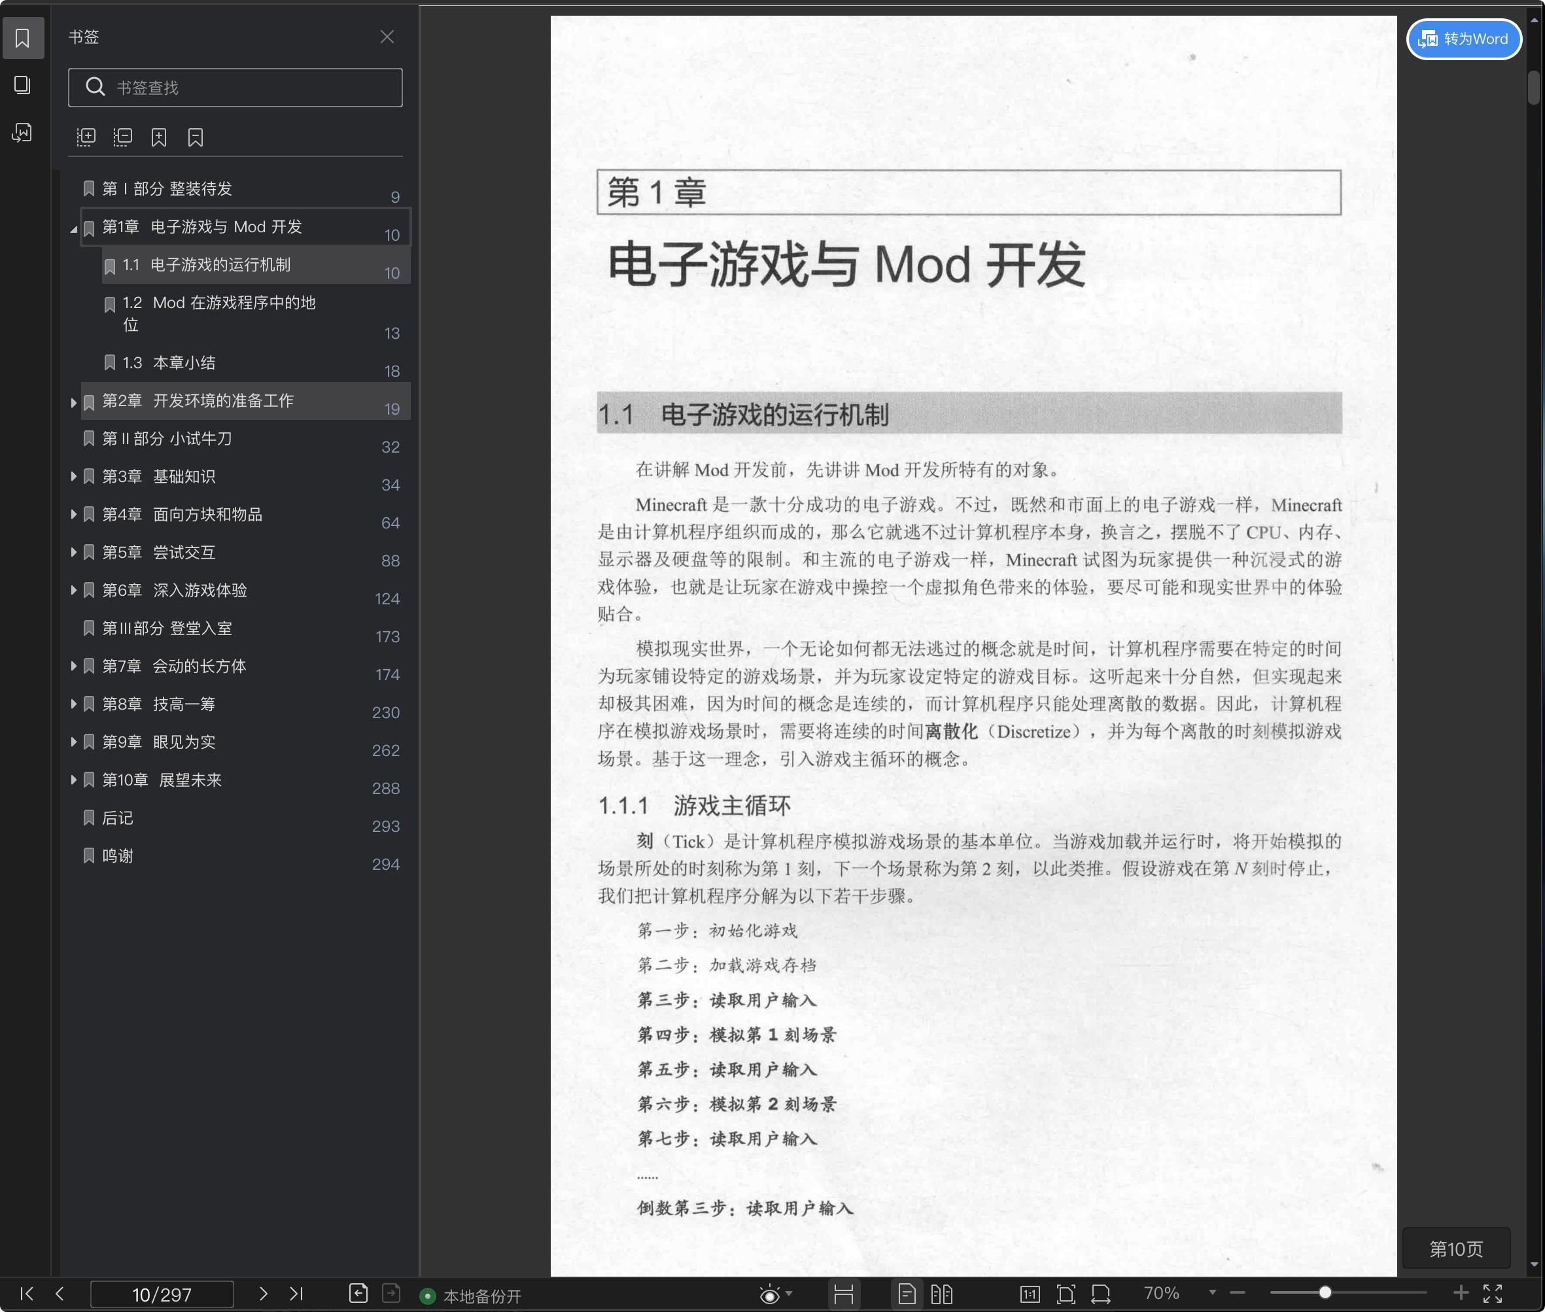The height and width of the screenshot is (1312, 1545).
Task: Click the page number field 10/297
Action: click(162, 1295)
